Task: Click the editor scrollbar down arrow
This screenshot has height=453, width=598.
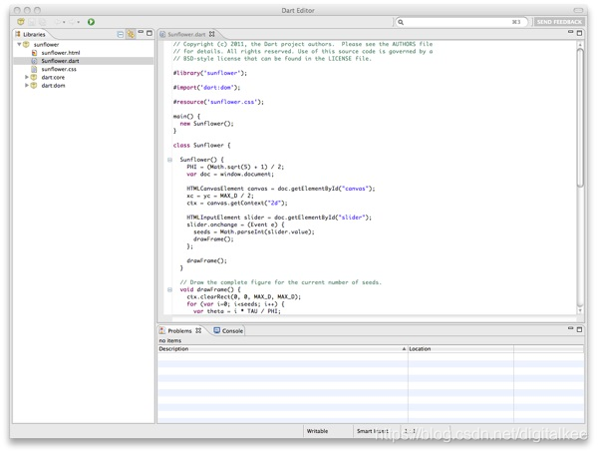Action: [x=580, y=311]
